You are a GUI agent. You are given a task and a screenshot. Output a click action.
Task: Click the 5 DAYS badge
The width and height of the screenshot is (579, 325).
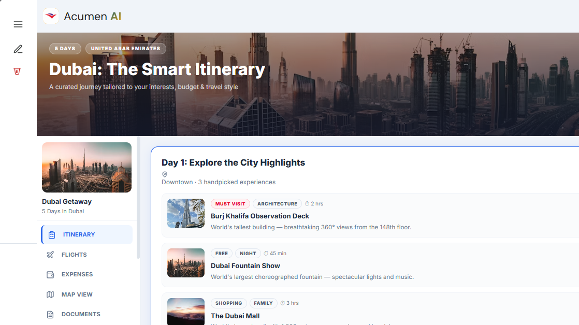click(65, 49)
